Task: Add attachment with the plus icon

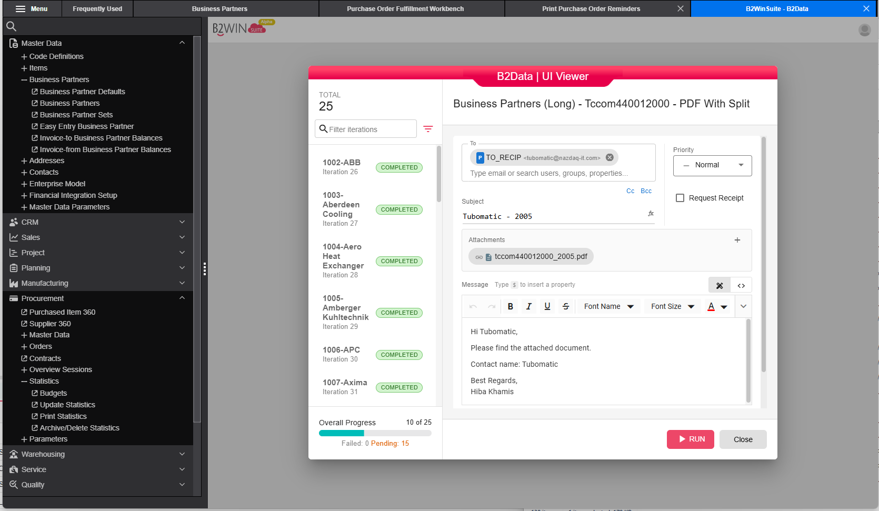Action: point(737,240)
